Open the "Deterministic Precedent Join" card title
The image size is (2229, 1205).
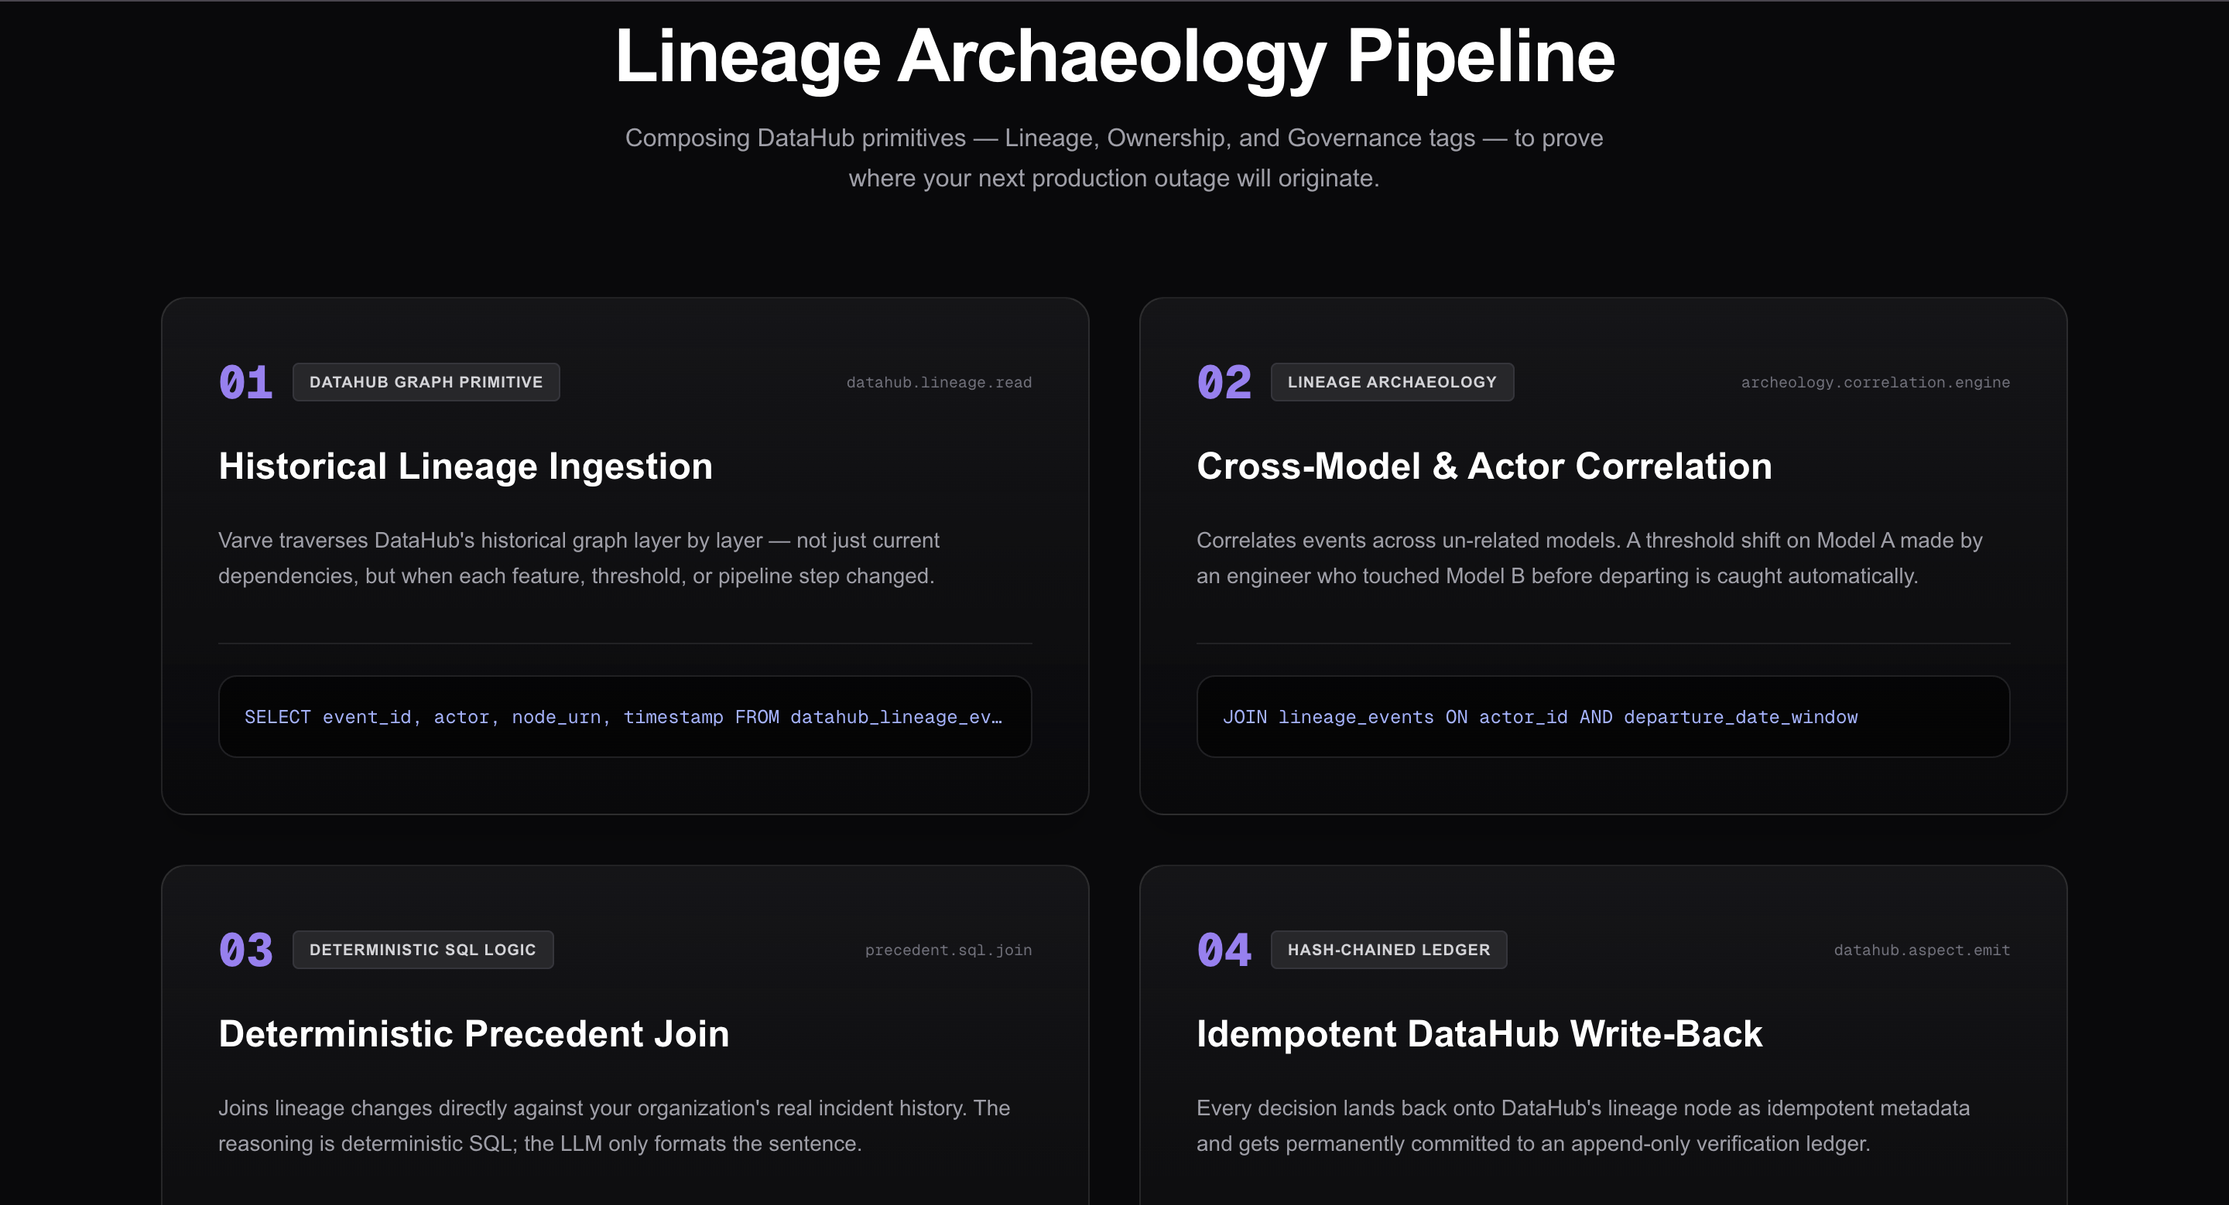click(x=474, y=1034)
